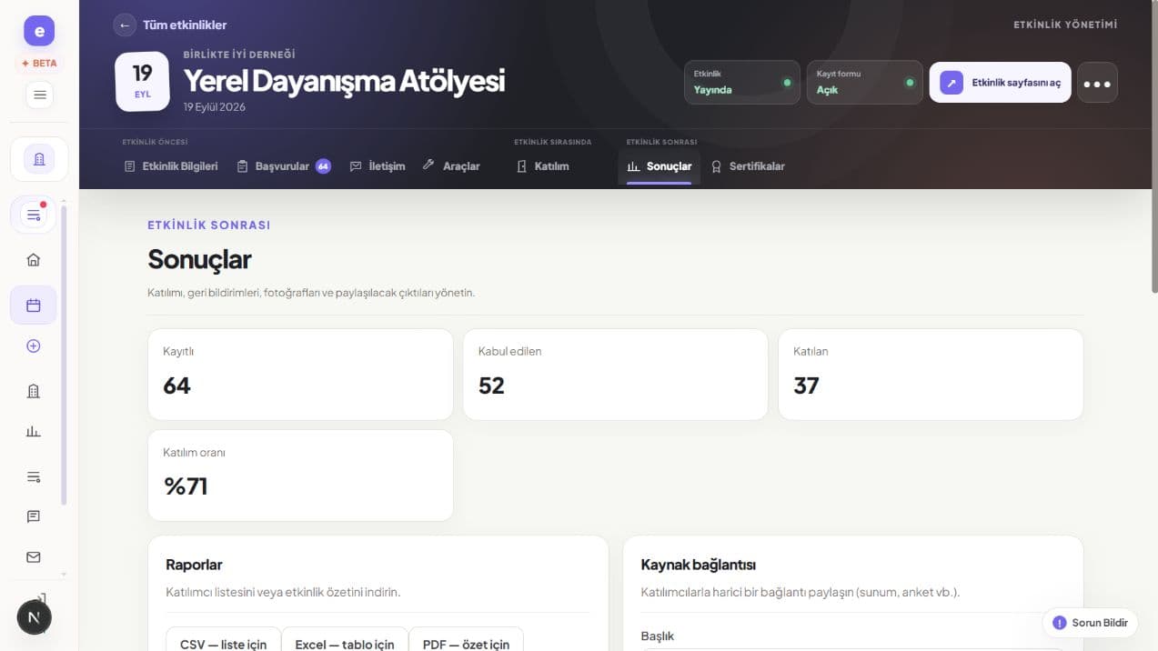The image size is (1158, 651).
Task: Open the chat message icon in sidebar
Action: [34, 516]
